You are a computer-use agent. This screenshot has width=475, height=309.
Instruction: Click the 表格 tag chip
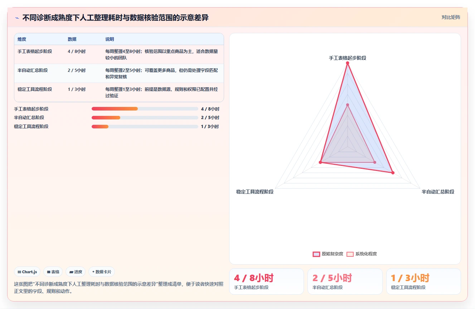(x=53, y=272)
